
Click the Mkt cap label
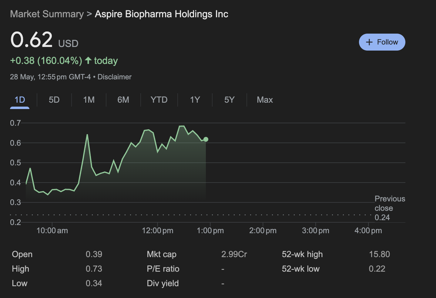(162, 254)
